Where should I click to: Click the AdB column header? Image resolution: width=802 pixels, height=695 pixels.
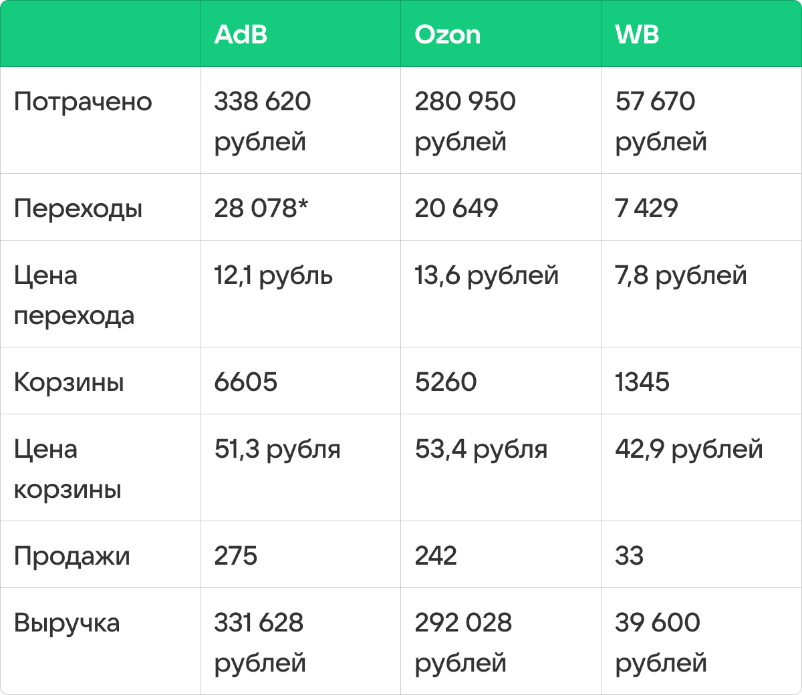point(241,35)
